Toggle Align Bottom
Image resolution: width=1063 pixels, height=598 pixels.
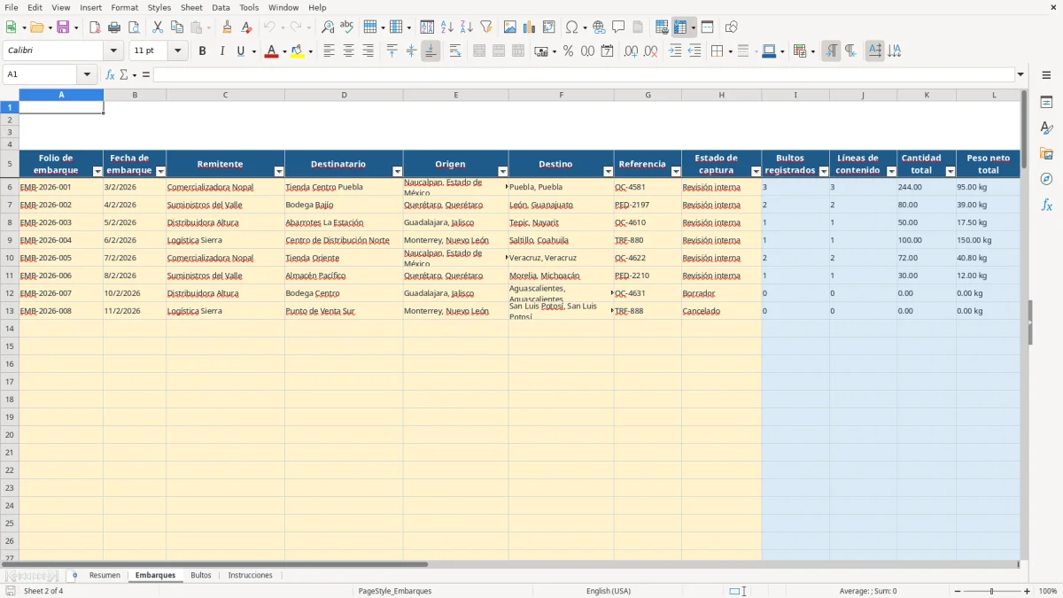point(431,51)
